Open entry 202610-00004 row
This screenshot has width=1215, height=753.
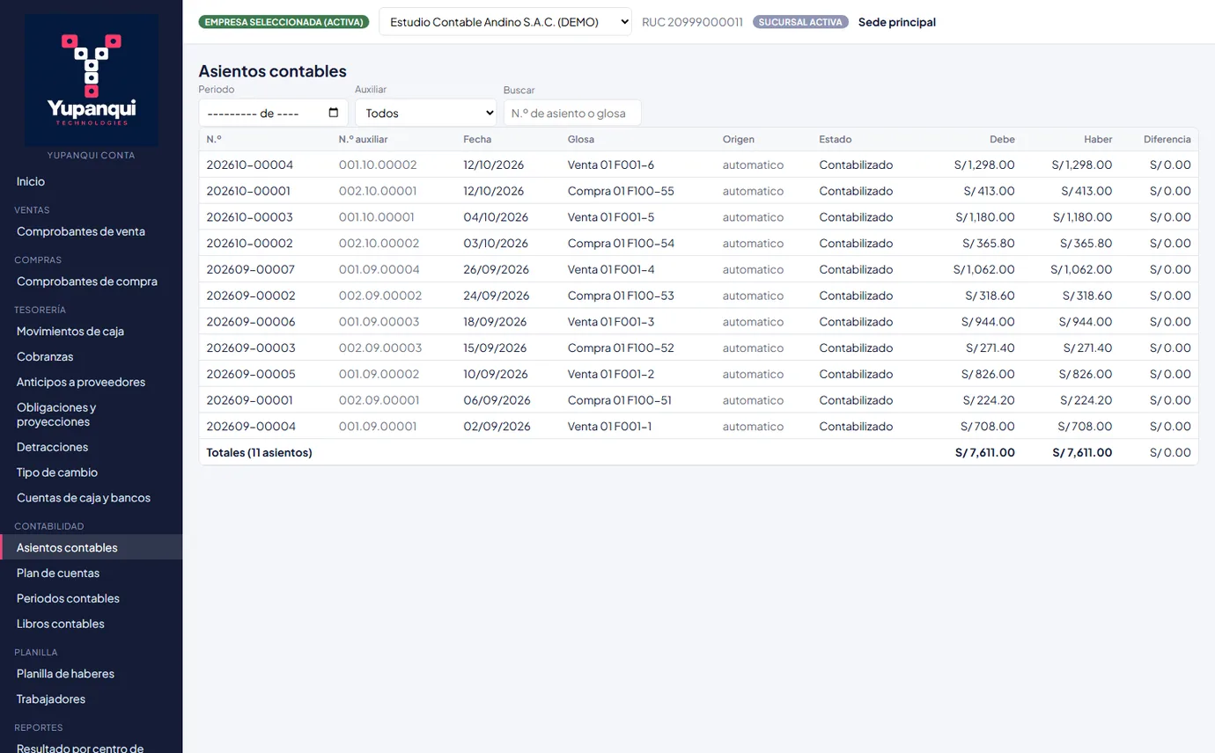click(x=698, y=164)
